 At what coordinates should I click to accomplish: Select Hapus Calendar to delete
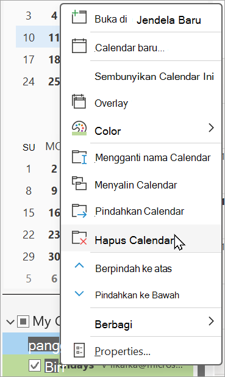141,239
